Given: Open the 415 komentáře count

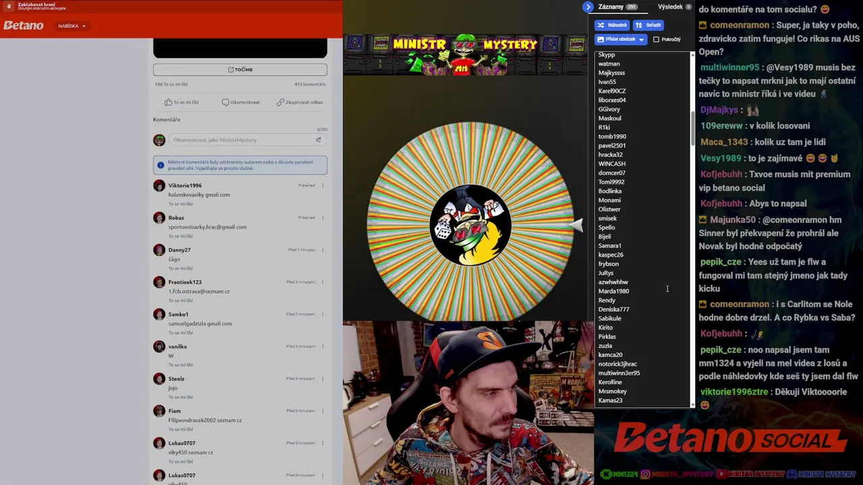Looking at the screenshot, I should pos(310,84).
